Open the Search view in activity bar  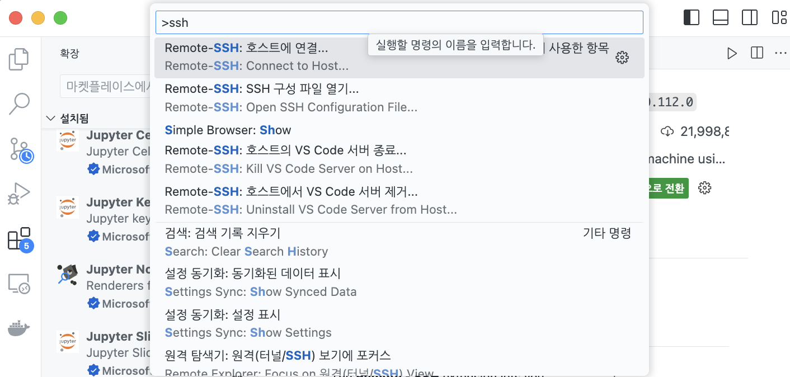tap(19, 103)
